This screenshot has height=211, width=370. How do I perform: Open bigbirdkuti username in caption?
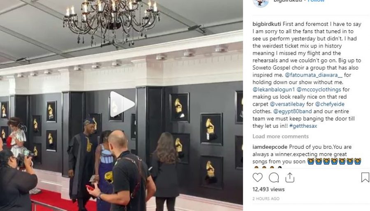[267, 24]
